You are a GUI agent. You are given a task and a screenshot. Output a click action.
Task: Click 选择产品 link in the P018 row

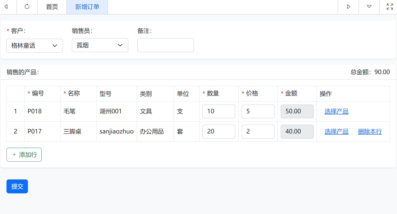336,111
